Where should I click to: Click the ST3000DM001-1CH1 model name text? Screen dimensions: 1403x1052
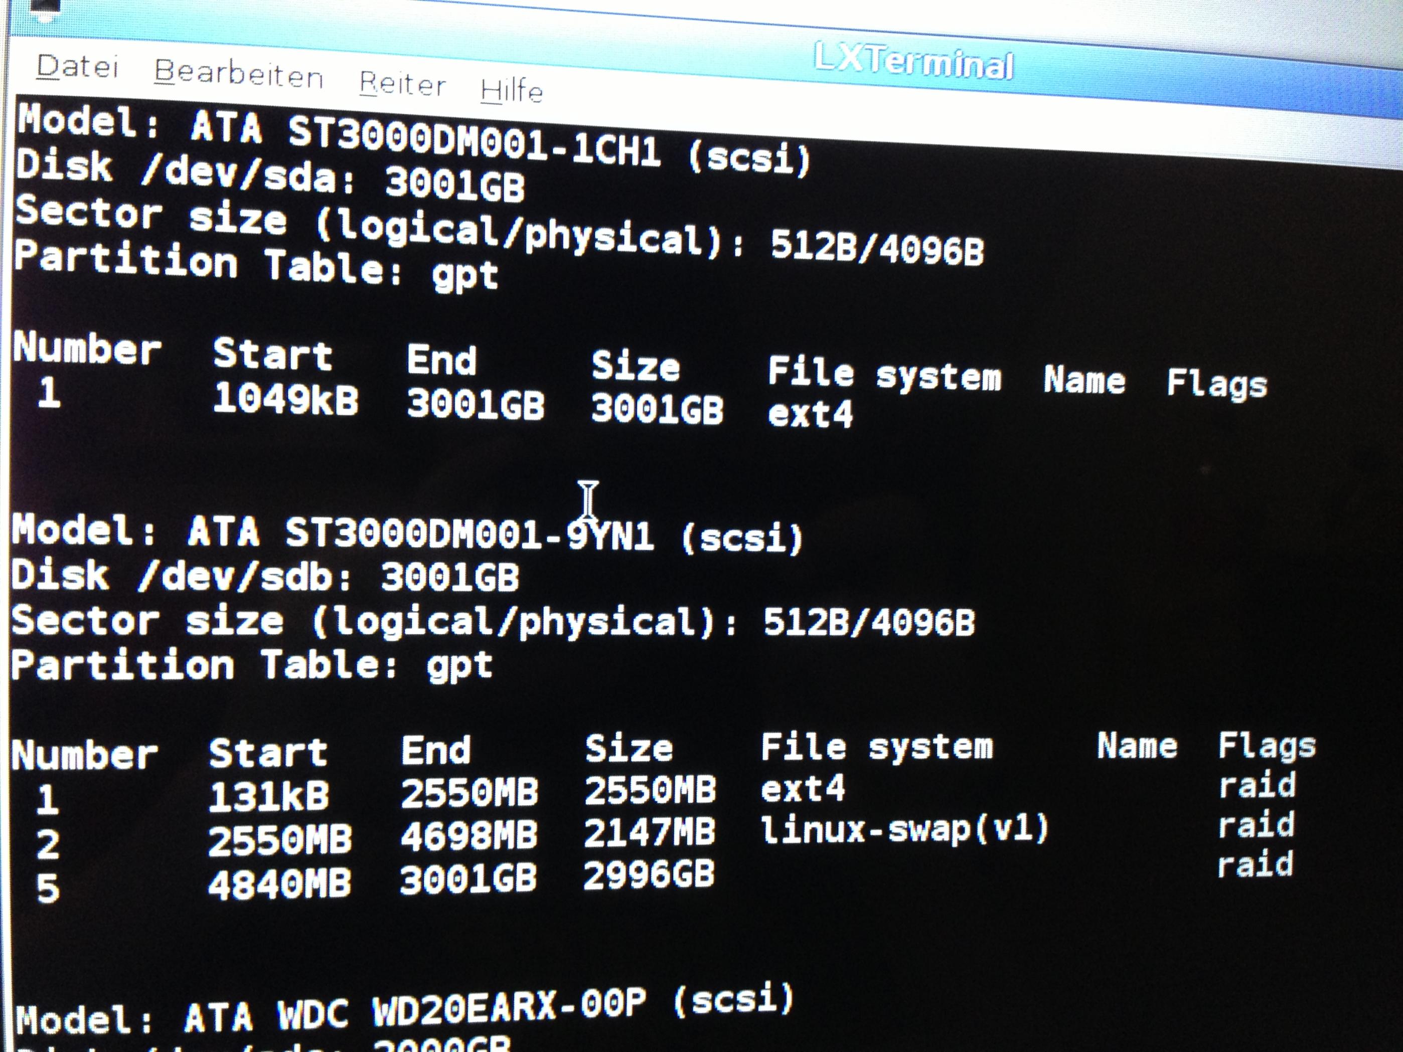pyautogui.click(x=475, y=143)
